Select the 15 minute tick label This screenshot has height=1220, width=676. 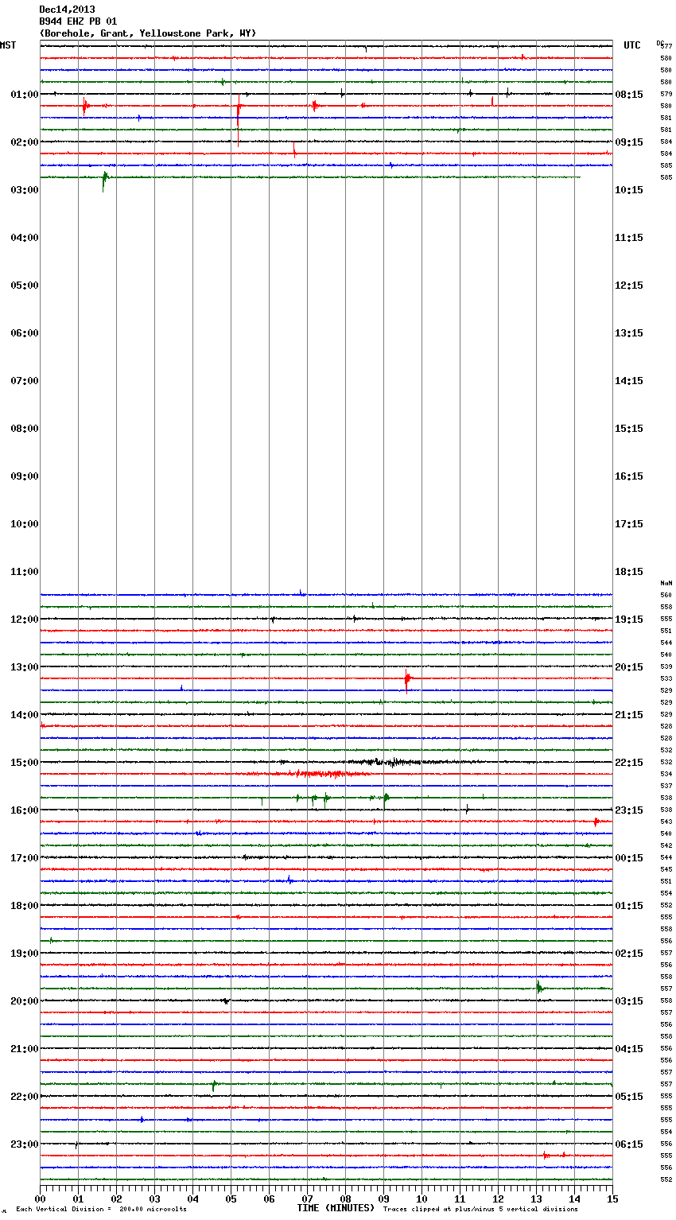pyautogui.click(x=612, y=1199)
